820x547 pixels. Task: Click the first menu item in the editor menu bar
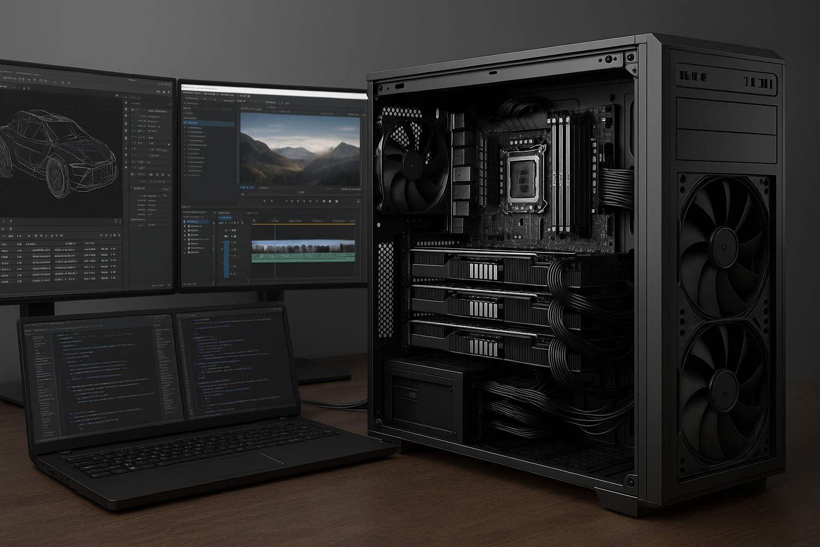coord(186,93)
